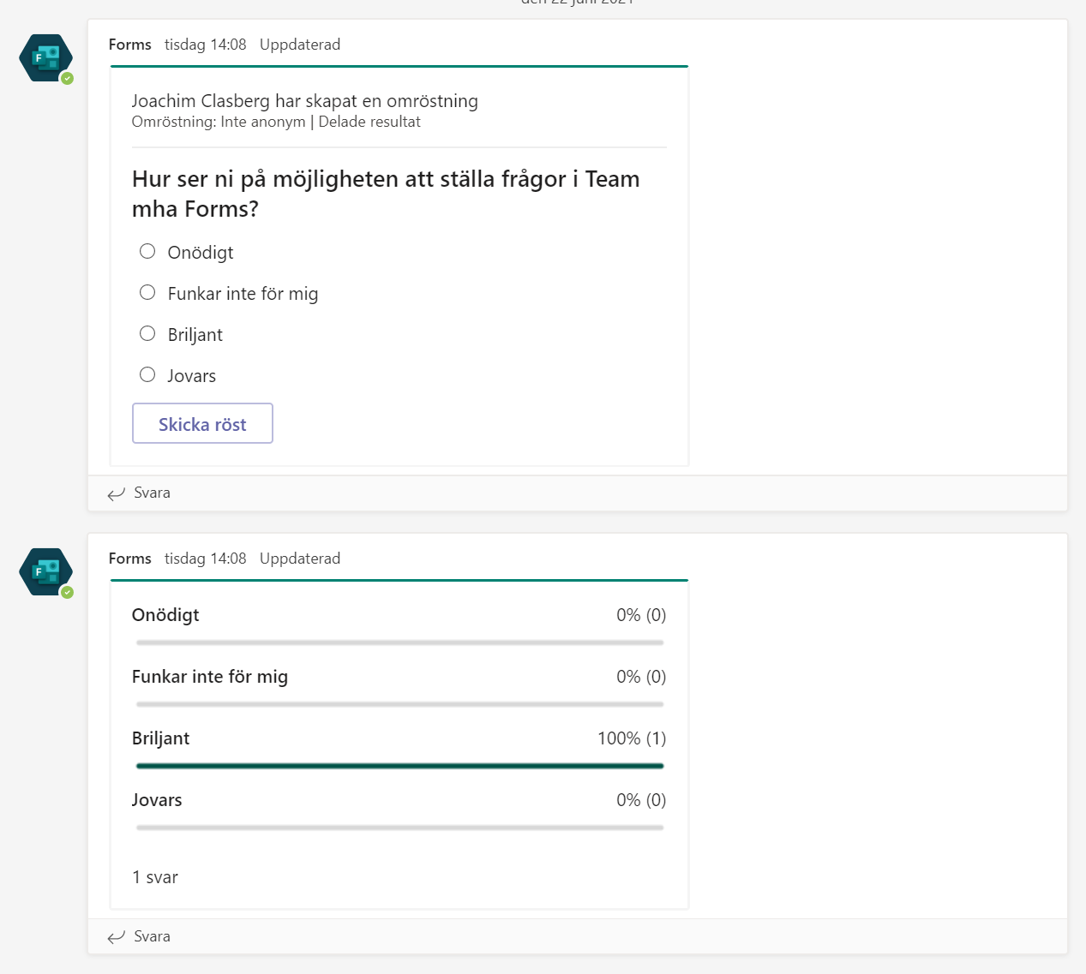The width and height of the screenshot is (1086, 974).
Task: Choose the Briljant radio option
Action: point(147,333)
